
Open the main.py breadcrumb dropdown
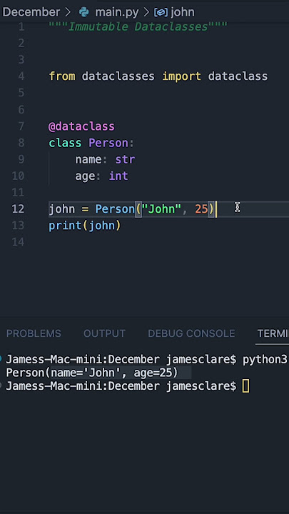point(116,12)
